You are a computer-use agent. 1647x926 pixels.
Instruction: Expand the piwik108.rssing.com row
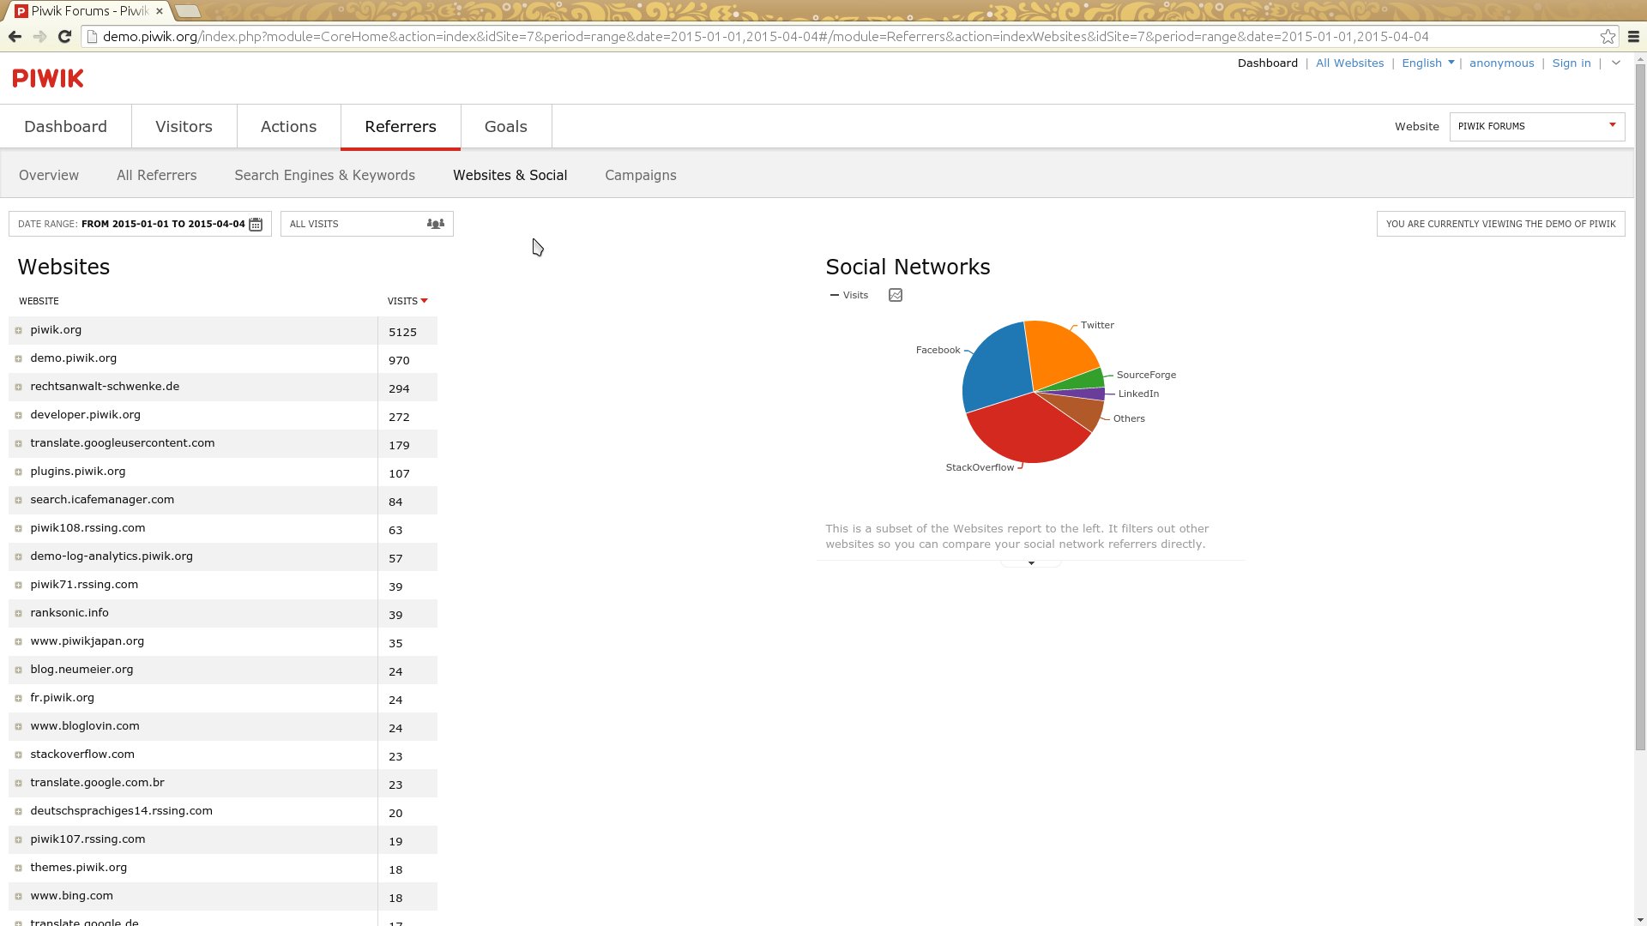(18, 528)
